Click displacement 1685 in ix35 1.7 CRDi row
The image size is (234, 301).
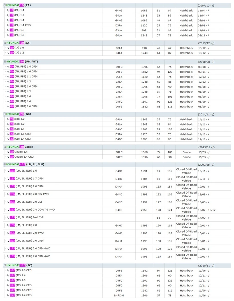click(x=144, y=179)
